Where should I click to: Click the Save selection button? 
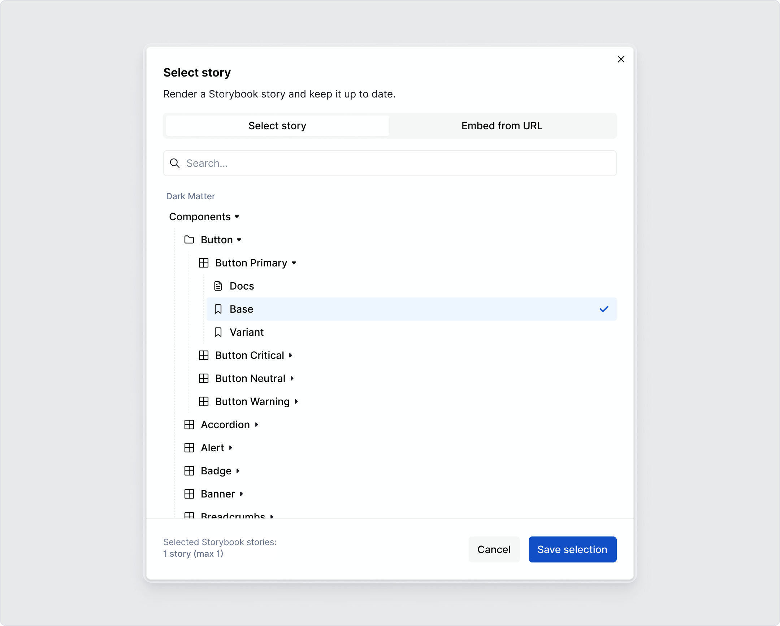click(572, 549)
